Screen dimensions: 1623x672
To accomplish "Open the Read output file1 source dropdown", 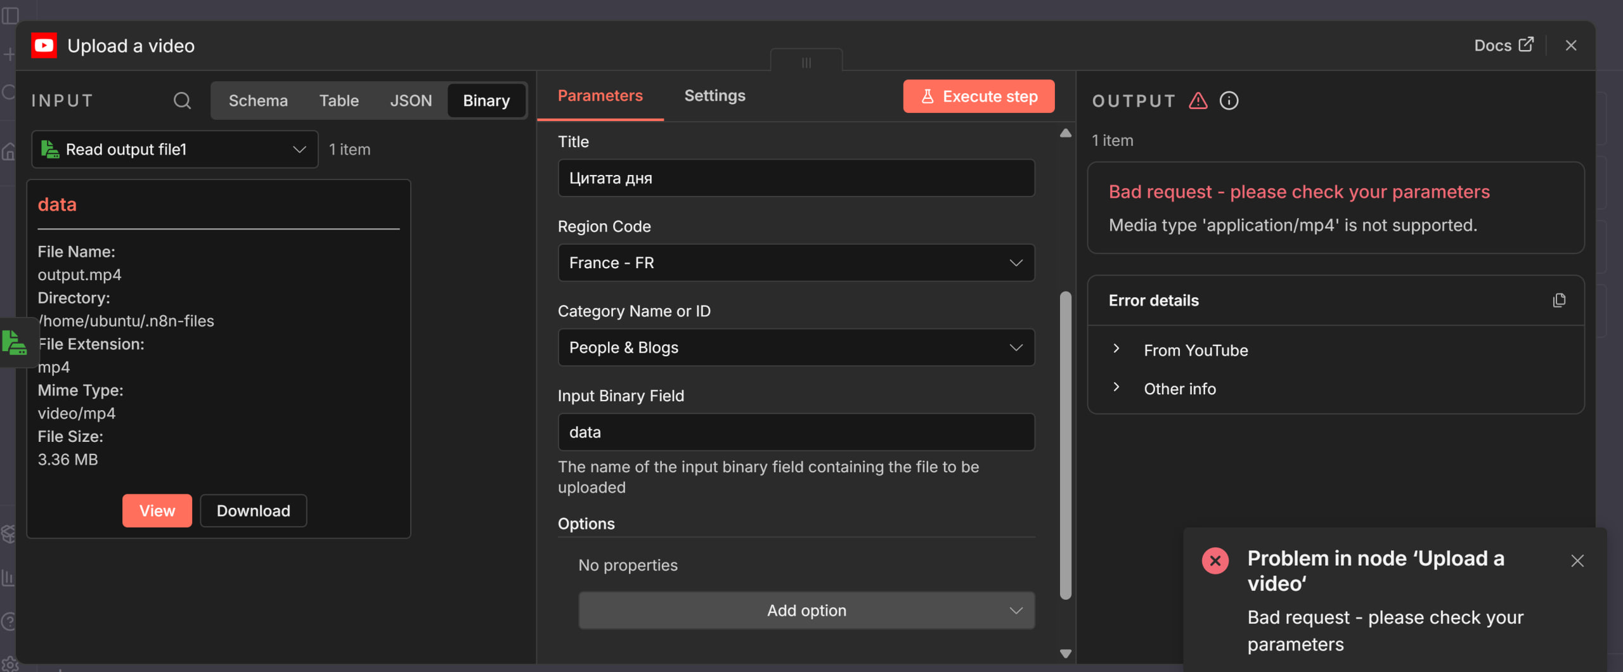I will click(174, 150).
